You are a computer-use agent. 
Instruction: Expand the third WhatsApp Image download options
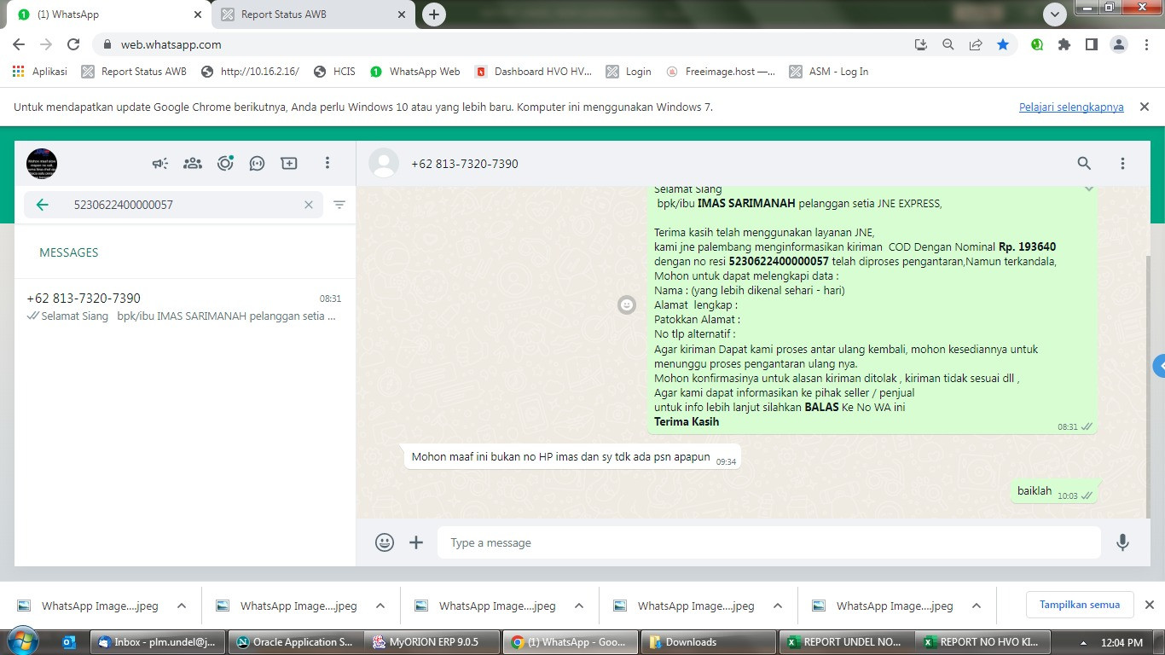click(x=579, y=606)
